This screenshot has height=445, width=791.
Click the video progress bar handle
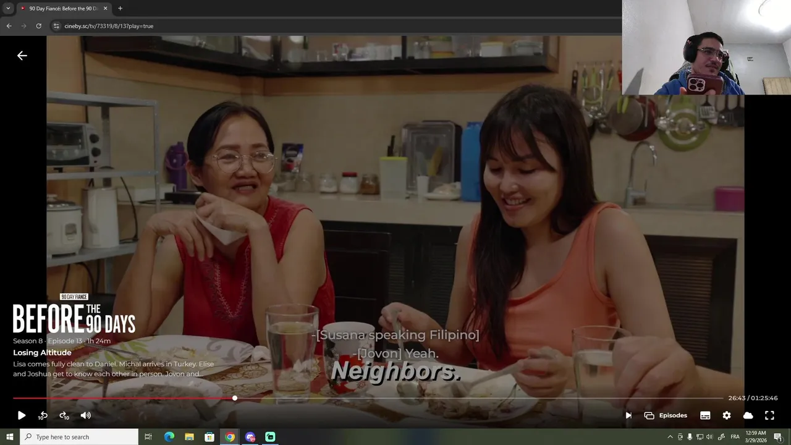[235, 398]
